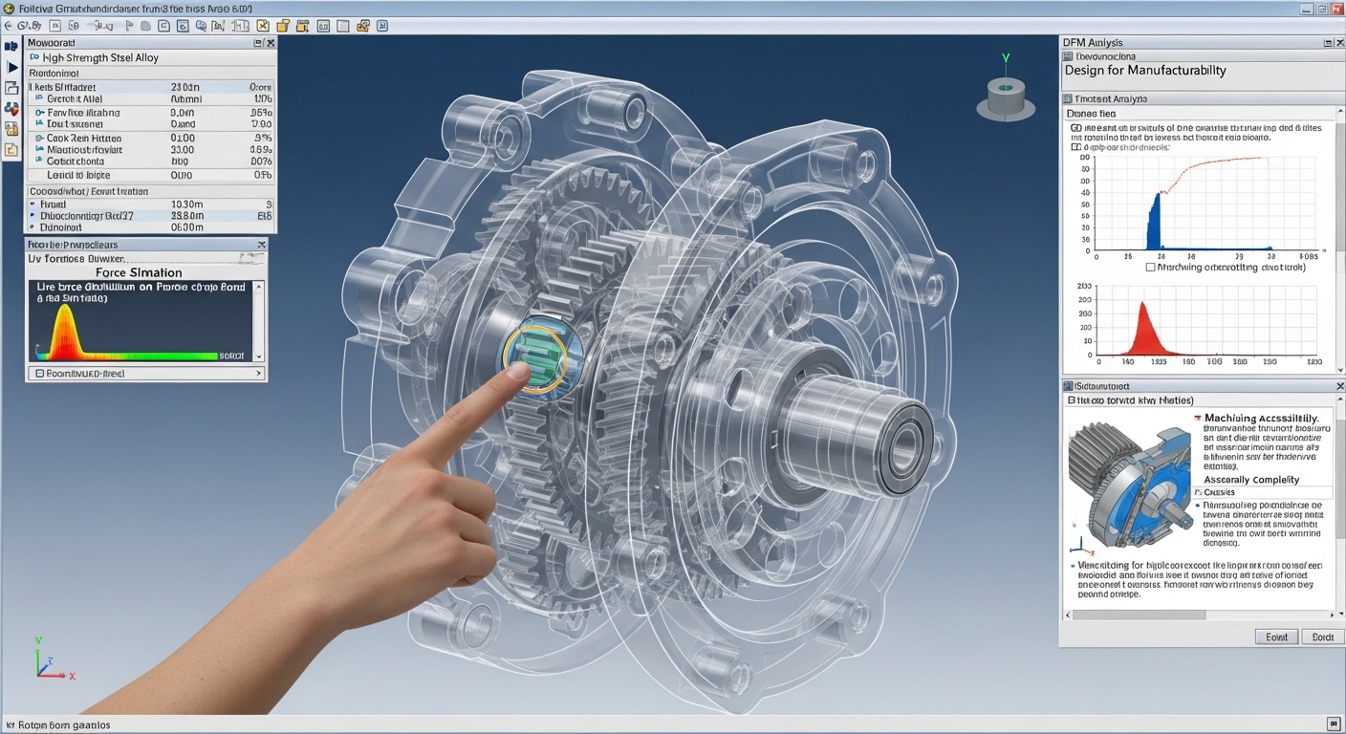Click the scroll up arrow in Force Simulation panel
This screenshot has height=734, width=1346.
point(258,287)
